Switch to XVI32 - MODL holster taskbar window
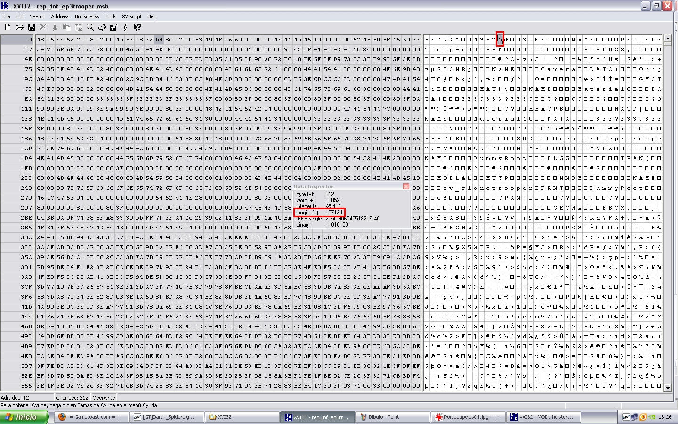 coord(543,417)
